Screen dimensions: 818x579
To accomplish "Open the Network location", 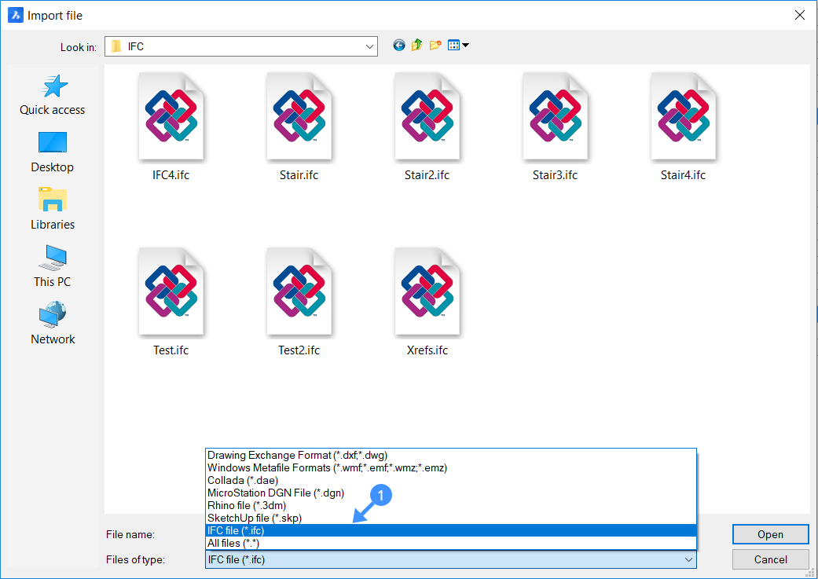I will point(53,324).
